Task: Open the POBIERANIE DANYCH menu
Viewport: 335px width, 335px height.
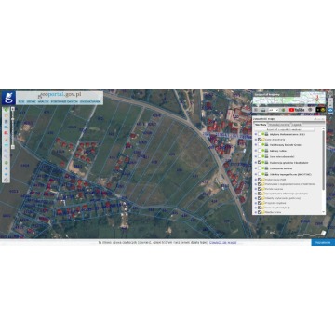Action: (x=64, y=101)
